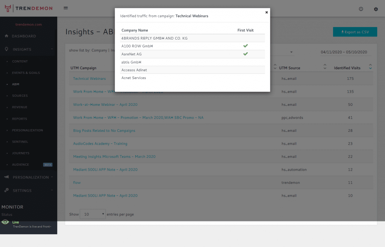Open the Work-at-Home Webinar – April 2020 link

point(105,105)
